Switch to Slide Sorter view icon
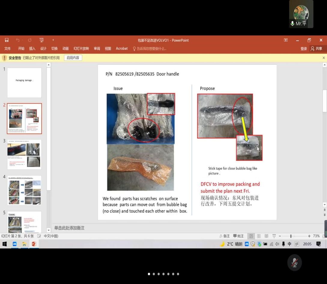 [x=259, y=236]
